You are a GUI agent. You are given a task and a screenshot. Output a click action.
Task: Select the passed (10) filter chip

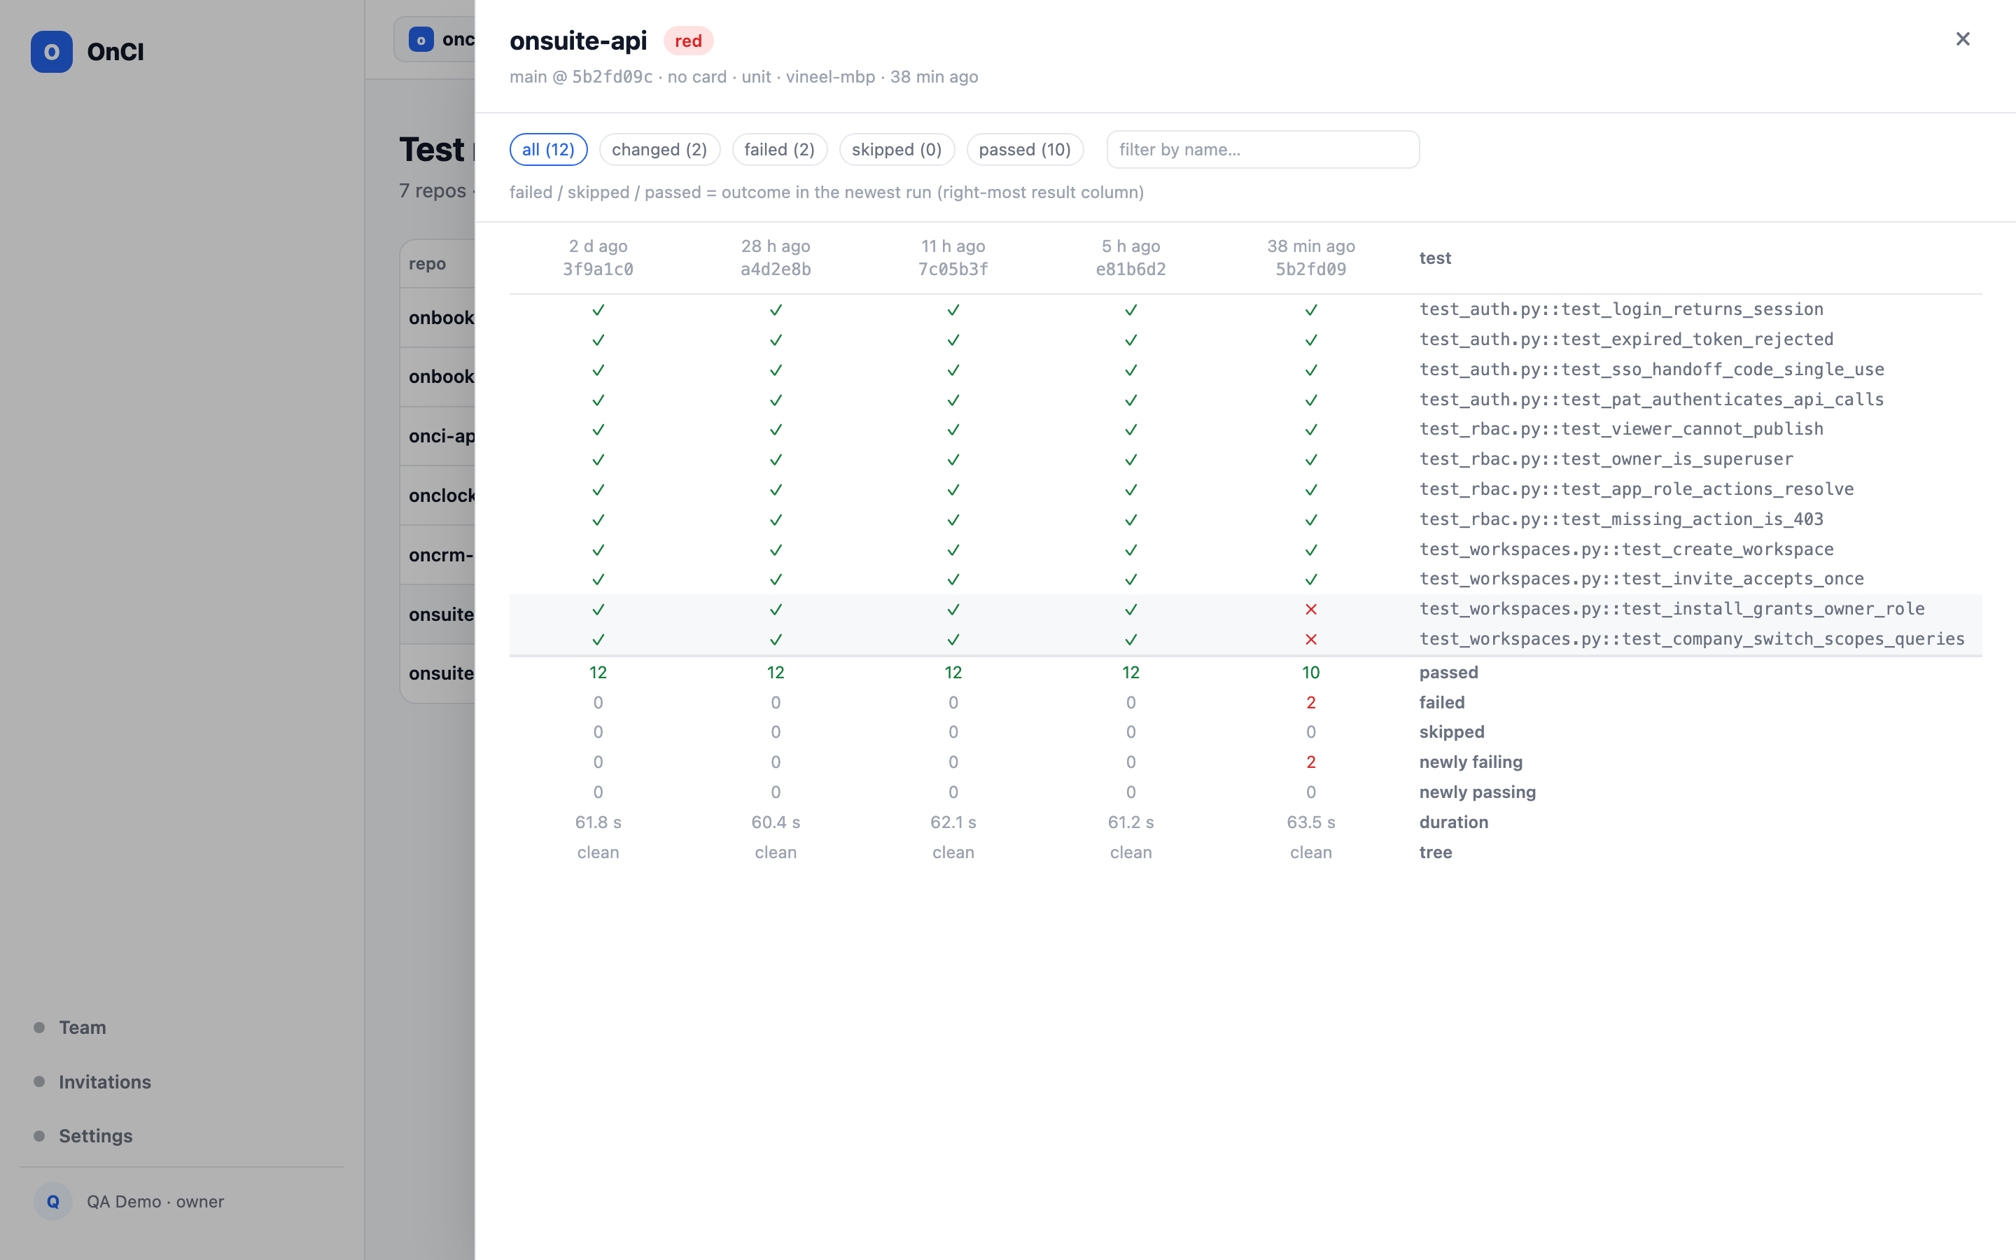1025,149
